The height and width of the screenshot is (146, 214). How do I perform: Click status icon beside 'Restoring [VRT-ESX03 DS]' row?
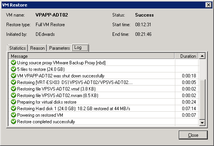pos(14,82)
